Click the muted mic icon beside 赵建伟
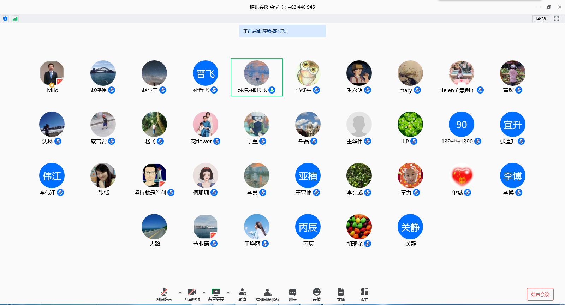Image resolution: width=565 pixels, height=305 pixels. coord(112,90)
